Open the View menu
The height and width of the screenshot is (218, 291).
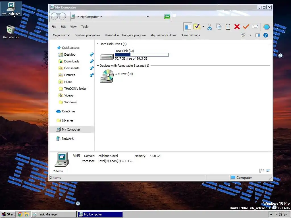(73, 27)
